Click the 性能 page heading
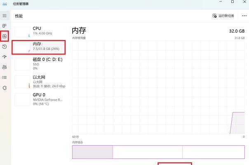 click(19, 16)
